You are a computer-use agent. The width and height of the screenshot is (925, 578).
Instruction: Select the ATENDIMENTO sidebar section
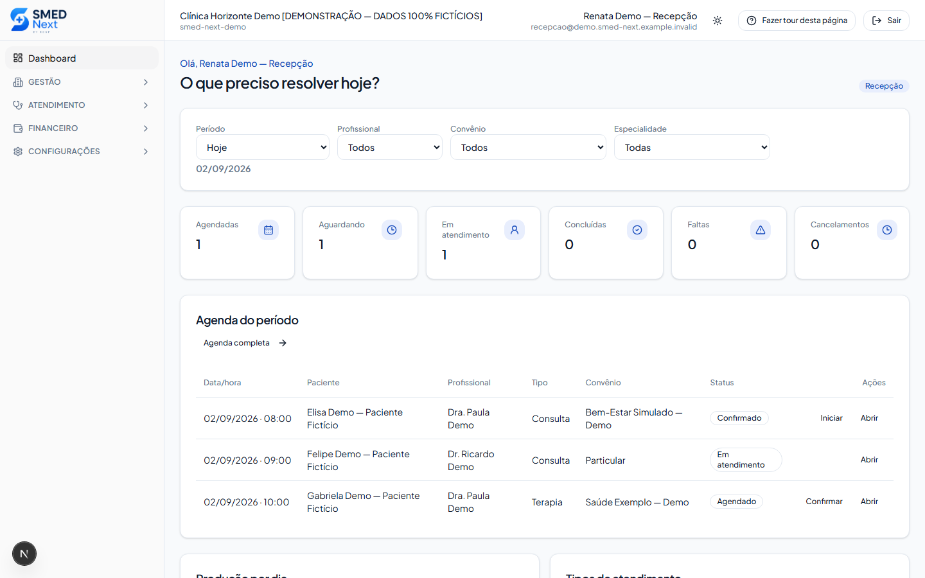[x=82, y=105]
